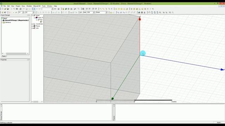Click model tree horizontal scrollbar thumb
The image size is (225, 126).
[36, 102]
